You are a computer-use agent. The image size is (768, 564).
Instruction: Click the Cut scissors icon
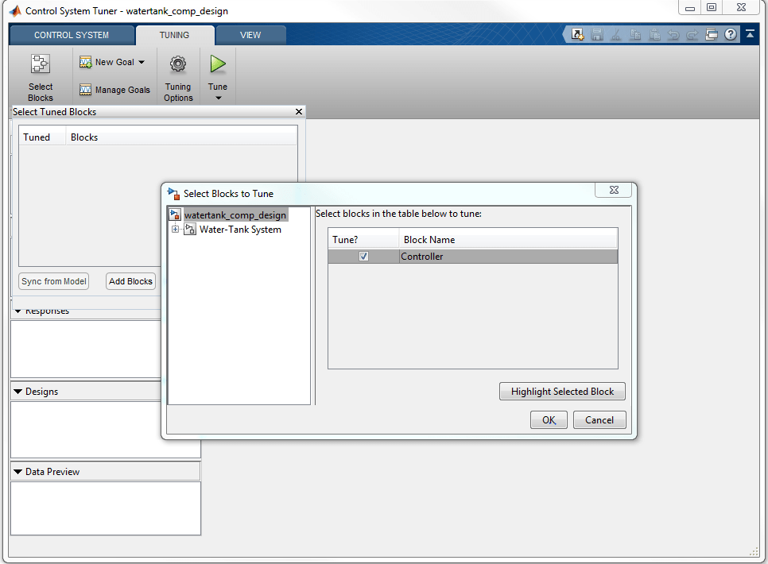[616, 34]
